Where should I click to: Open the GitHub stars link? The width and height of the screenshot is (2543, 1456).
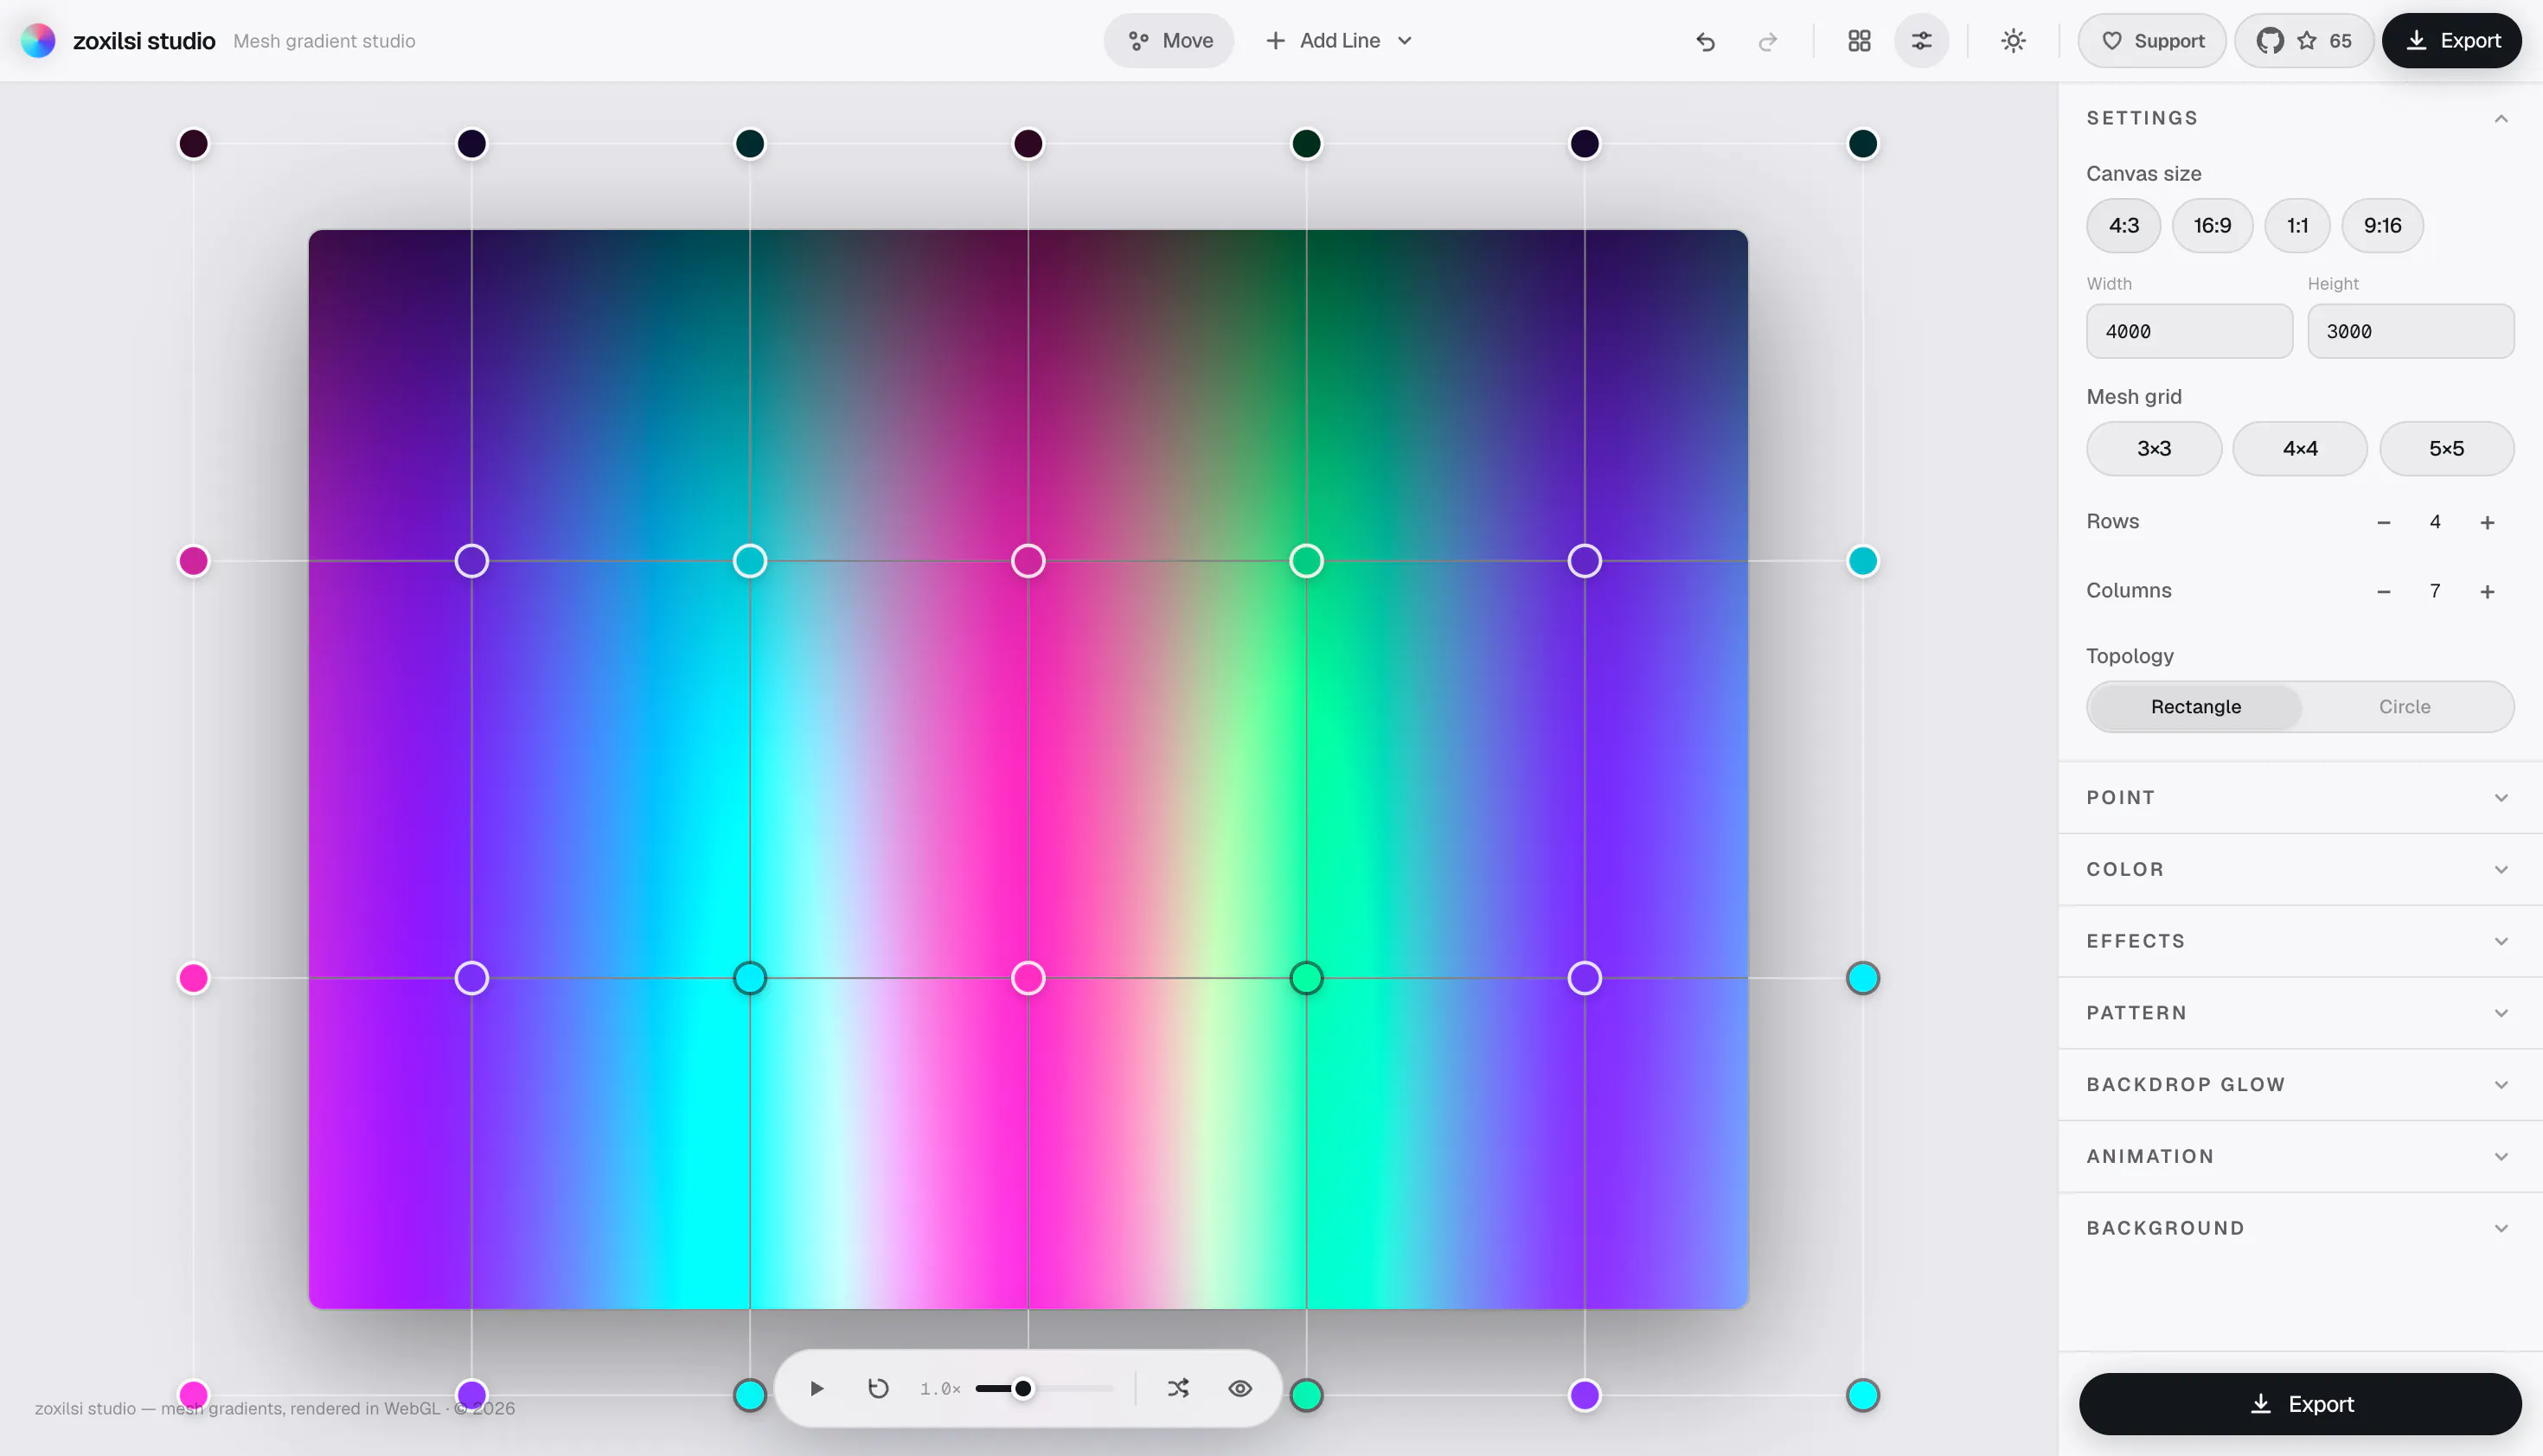click(x=2304, y=41)
